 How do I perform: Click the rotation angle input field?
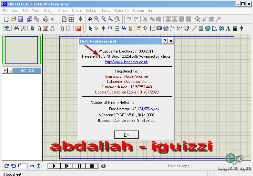coord(22,166)
